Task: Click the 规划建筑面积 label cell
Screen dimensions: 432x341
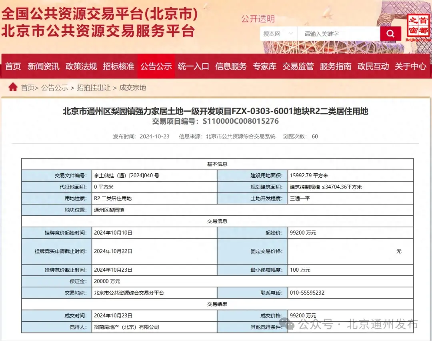Action: coord(252,187)
